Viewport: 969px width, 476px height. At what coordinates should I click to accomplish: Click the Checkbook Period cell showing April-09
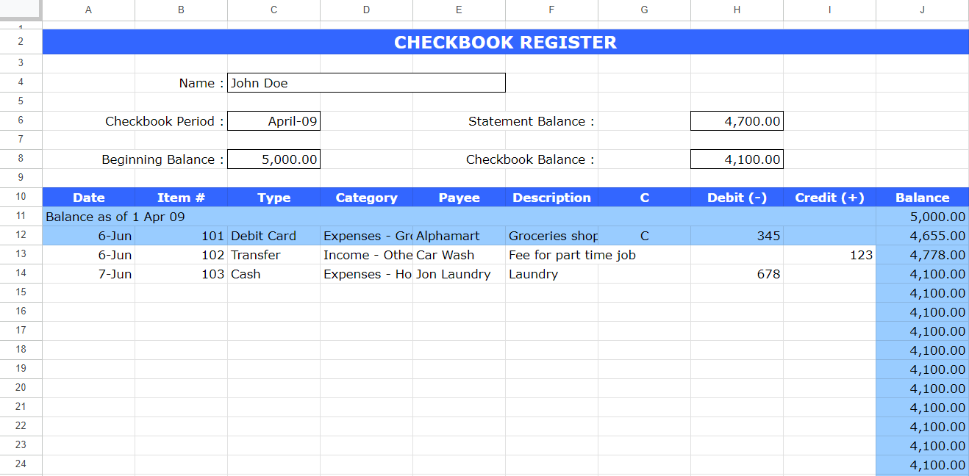pos(273,120)
